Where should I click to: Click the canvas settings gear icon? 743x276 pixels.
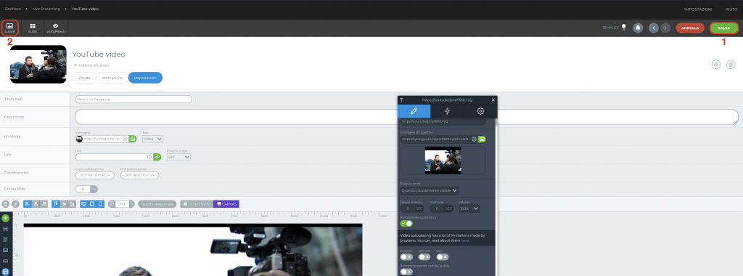[6, 204]
